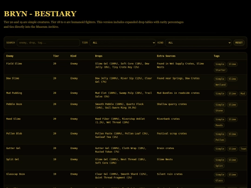Click the Slime tag on Dew Slime

click(x=232, y=79)
